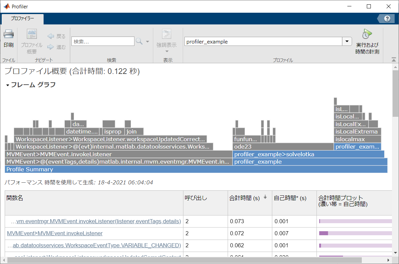Click the Run and Time (実行および時間の計測) icon
Image resolution: width=399 pixels, height=264 pixels.
[x=367, y=34]
